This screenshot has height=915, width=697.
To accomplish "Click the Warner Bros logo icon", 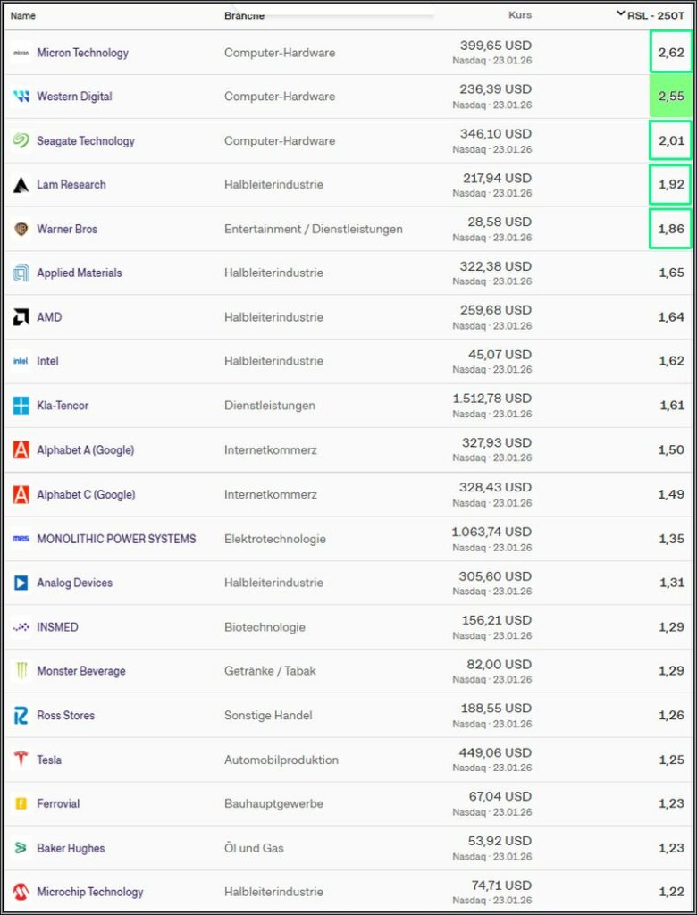I will [21, 230].
